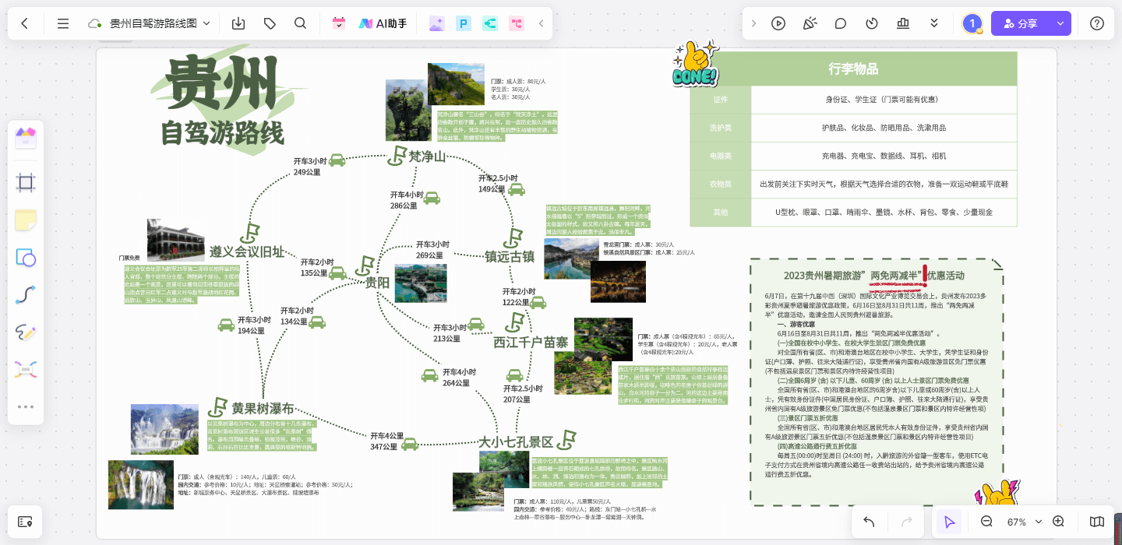Viewport: 1122px width, 545px height.
Task: Click the 其他 table row label
Action: coord(721,212)
